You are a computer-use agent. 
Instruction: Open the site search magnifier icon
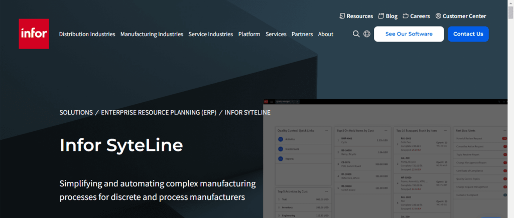(356, 34)
